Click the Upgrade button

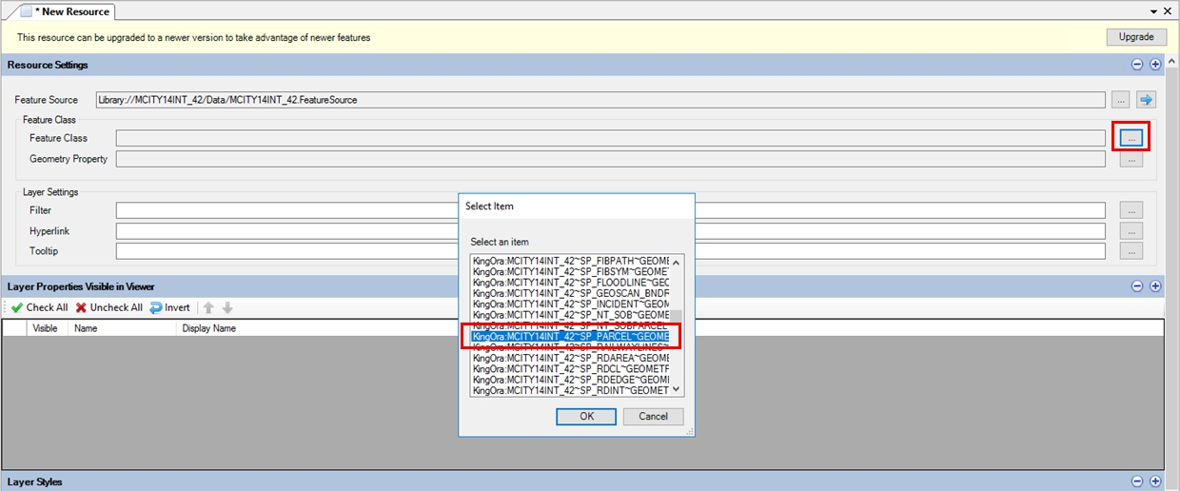(1136, 37)
